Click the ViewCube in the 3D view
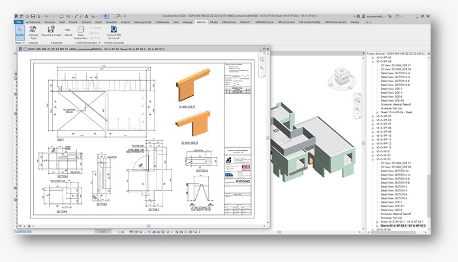The width and height of the screenshot is (458, 262). pos(341,78)
